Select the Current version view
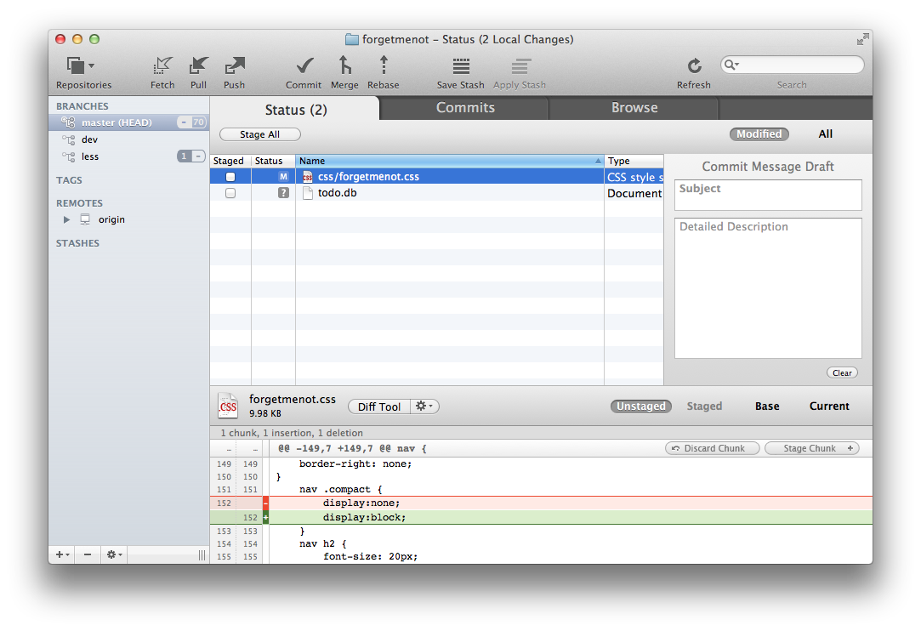The image size is (921, 631). [x=829, y=406]
